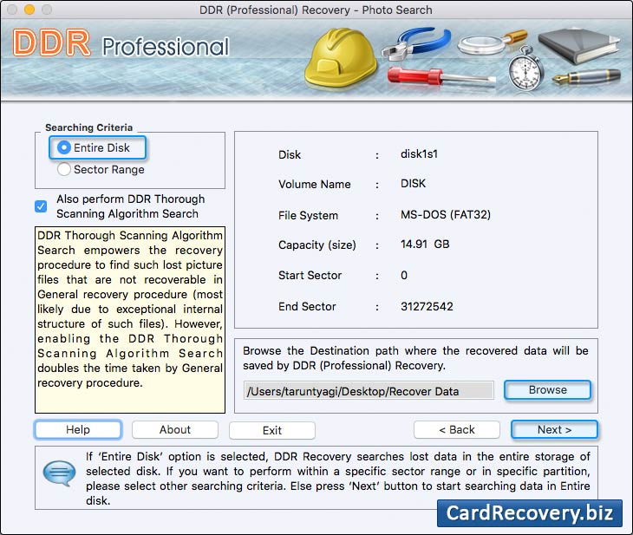
Task: Click the window title text
Action: (316, 10)
